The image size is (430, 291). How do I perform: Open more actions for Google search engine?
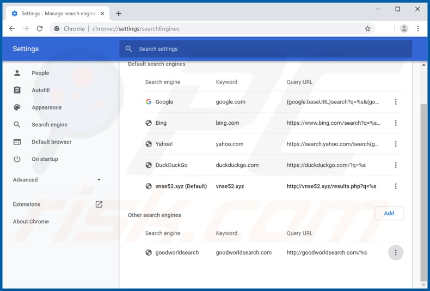click(x=396, y=102)
